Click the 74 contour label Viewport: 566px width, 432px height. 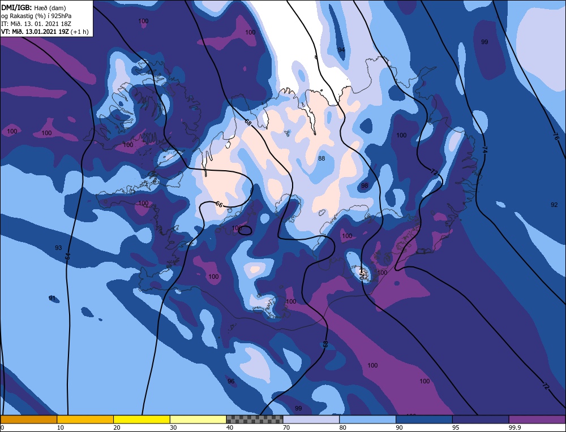tap(484, 150)
